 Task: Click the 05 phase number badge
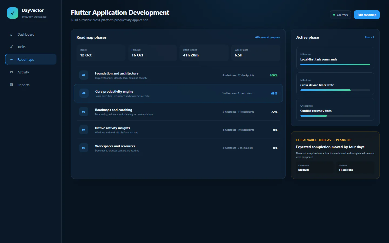84,148
